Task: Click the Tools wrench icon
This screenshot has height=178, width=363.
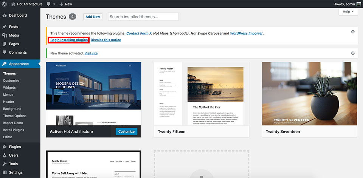Action: [5, 164]
